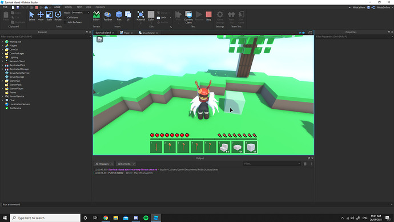Enable the Collisions checkbox
394x222 pixels.
65,18
